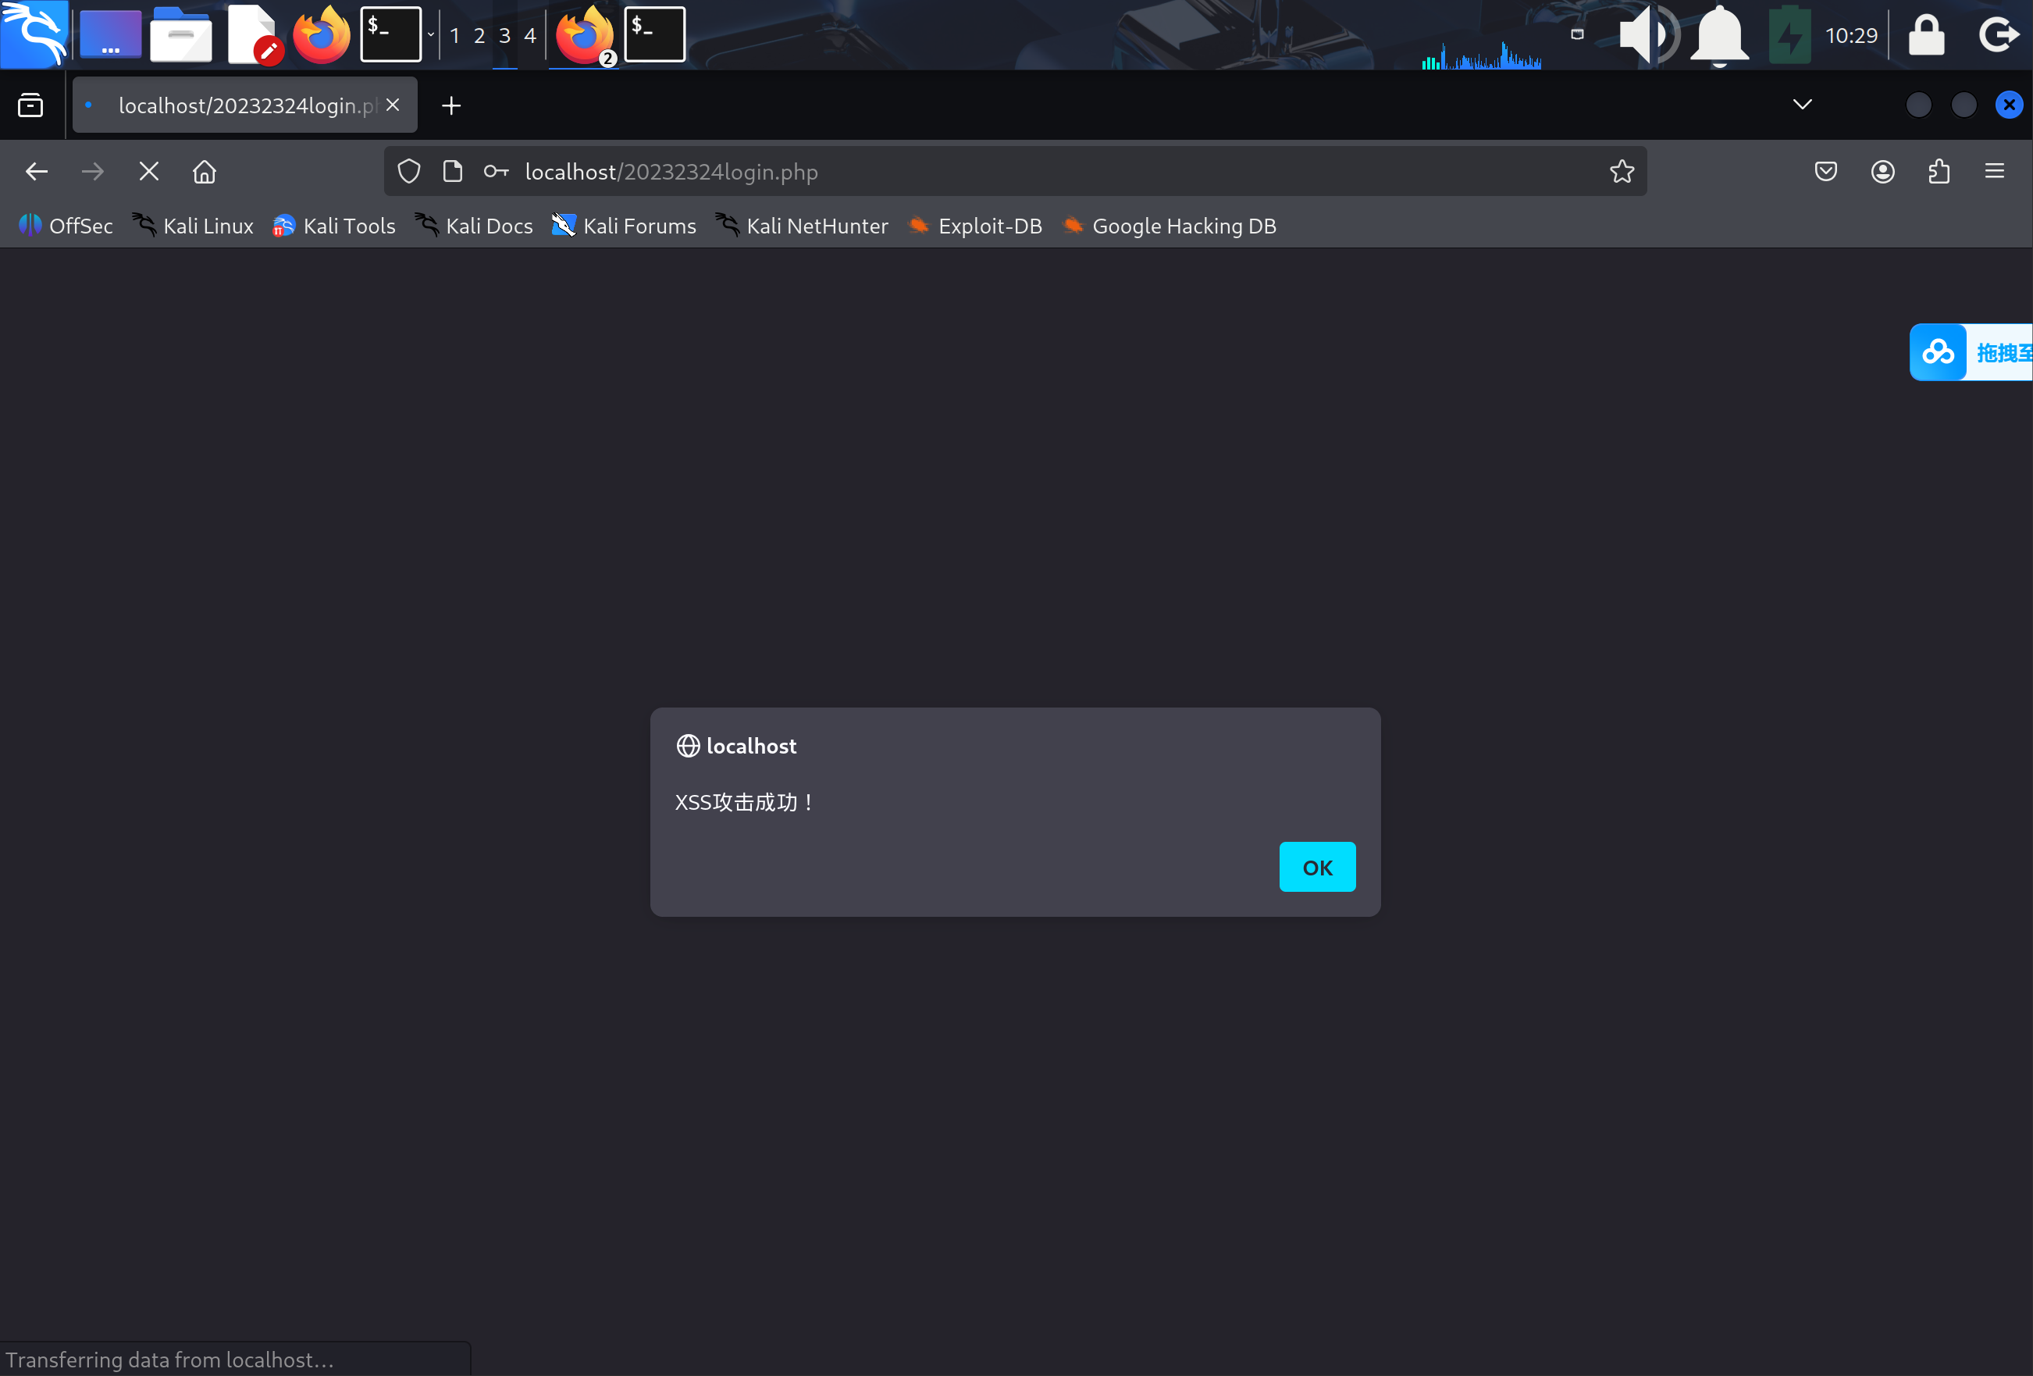Switch to workspace 2
Image resolution: width=2033 pixels, height=1376 pixels.
coord(479,36)
